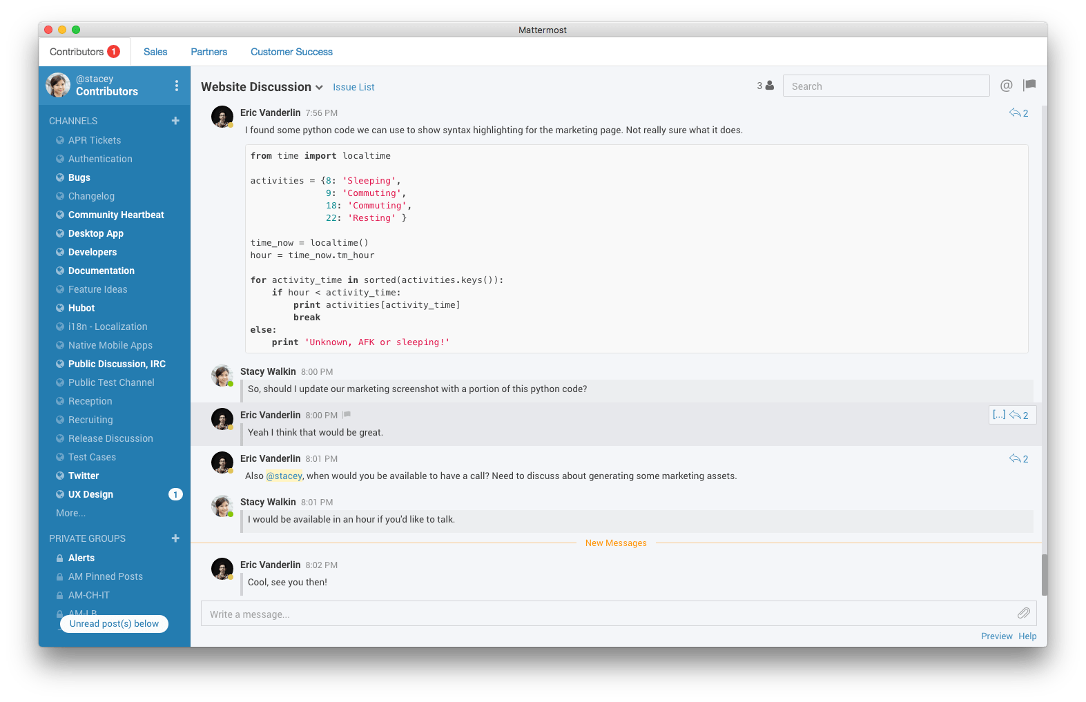Click the New Messages separator label
Viewport: 1086px width, 702px height.
tap(616, 543)
